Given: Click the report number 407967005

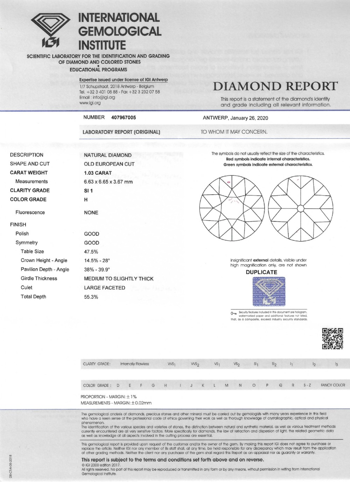Looking at the screenshot, I should (x=124, y=118).
